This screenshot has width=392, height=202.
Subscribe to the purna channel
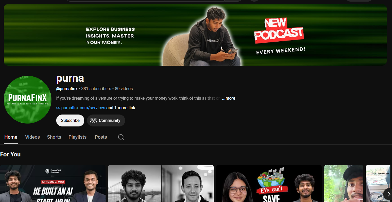[x=70, y=120]
